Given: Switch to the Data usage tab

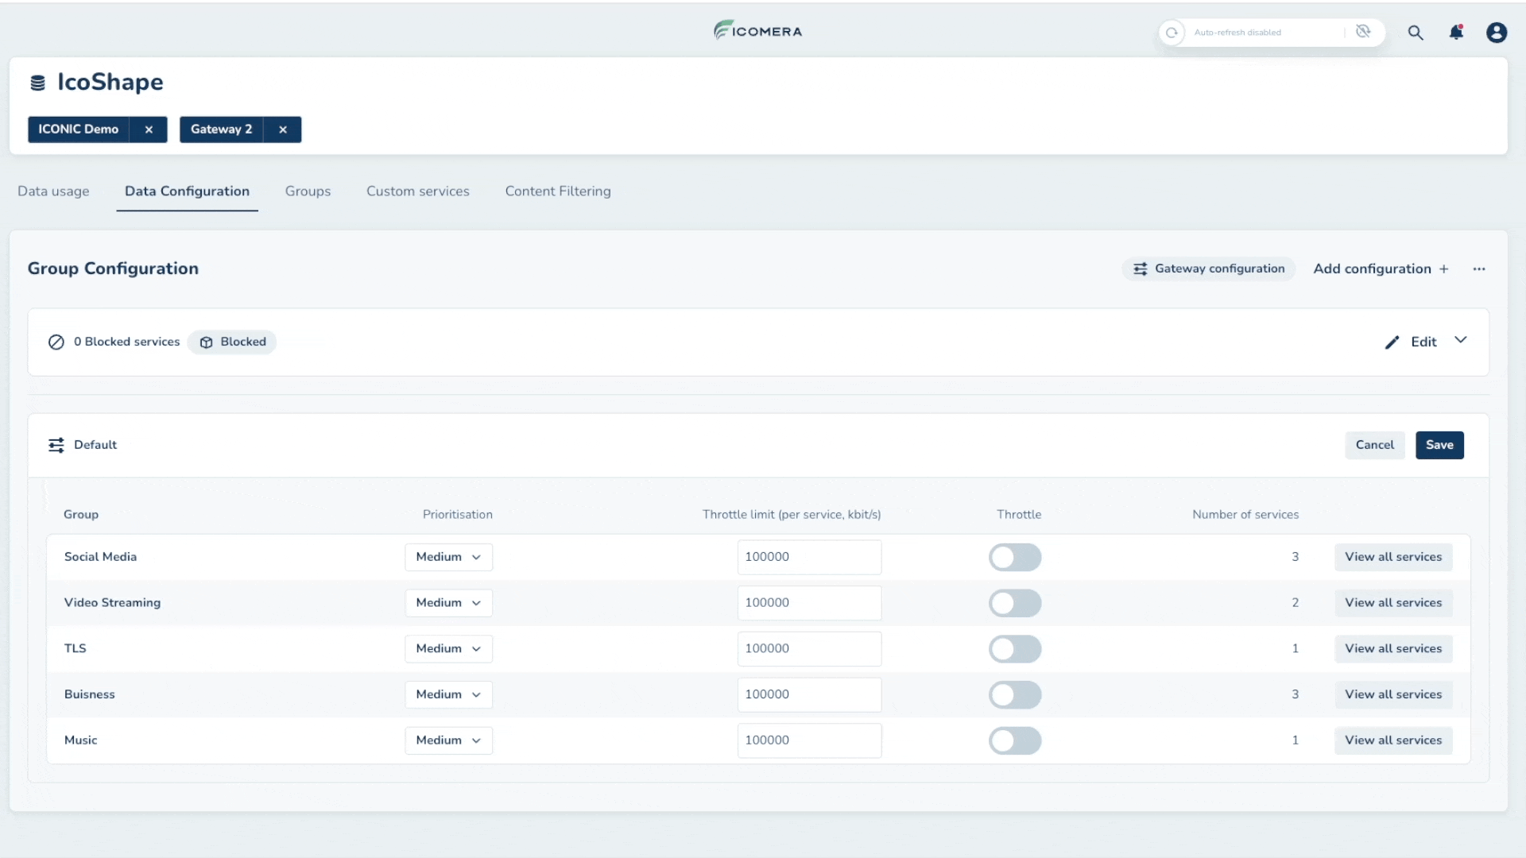Looking at the screenshot, I should click(52, 191).
